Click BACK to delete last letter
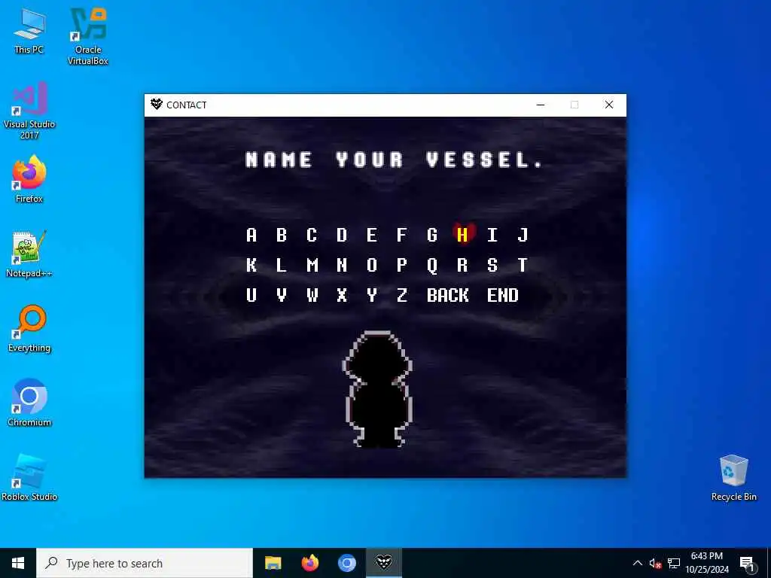 point(447,295)
